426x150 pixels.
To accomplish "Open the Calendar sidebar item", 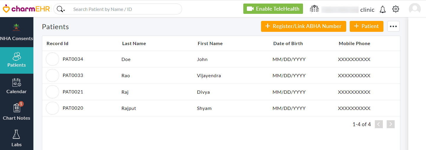I will (17, 87).
